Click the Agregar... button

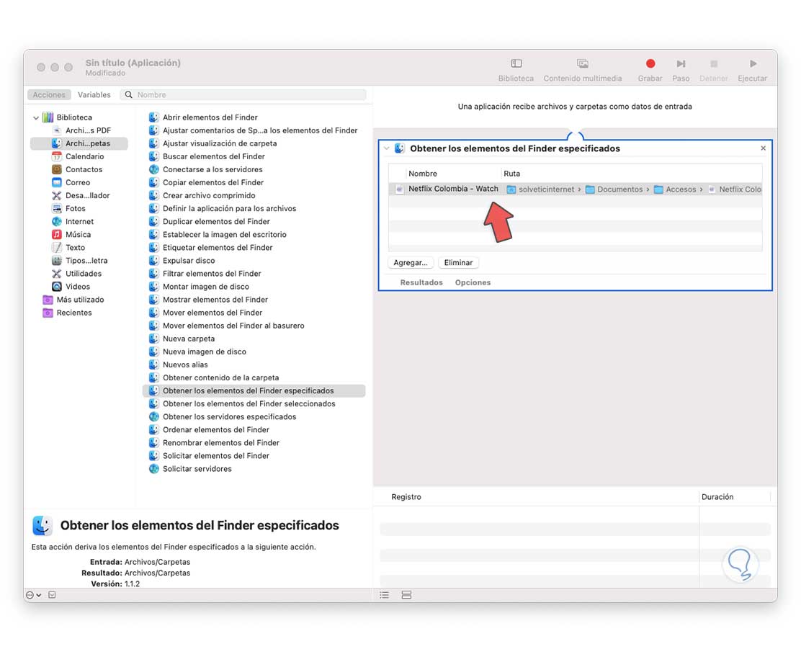[x=411, y=262]
